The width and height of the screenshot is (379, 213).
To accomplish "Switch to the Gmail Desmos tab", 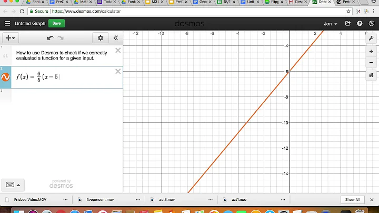I will [x=298, y=2].
